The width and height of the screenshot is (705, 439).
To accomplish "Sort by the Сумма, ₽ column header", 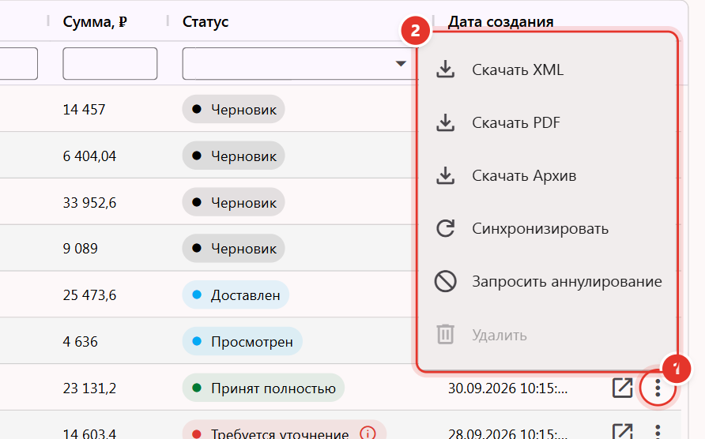I will click(x=95, y=21).
